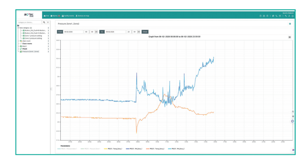The width and height of the screenshot is (307, 166).
Task: Open the Facility events menu item
Action: click(x=68, y=16)
